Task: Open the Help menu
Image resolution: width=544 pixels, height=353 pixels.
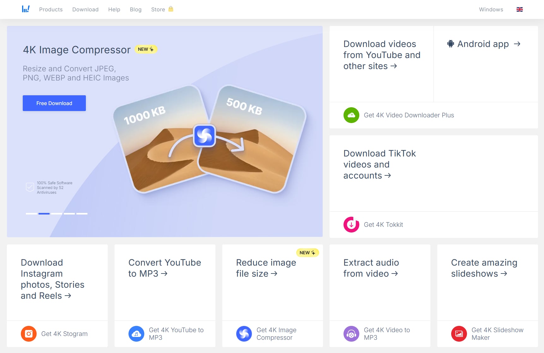Action: [x=114, y=9]
